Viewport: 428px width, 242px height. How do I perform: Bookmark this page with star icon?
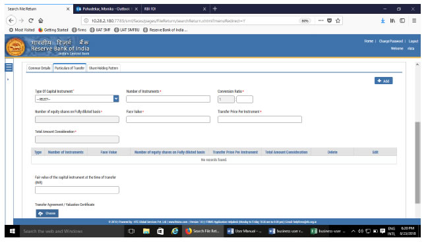pos(338,20)
